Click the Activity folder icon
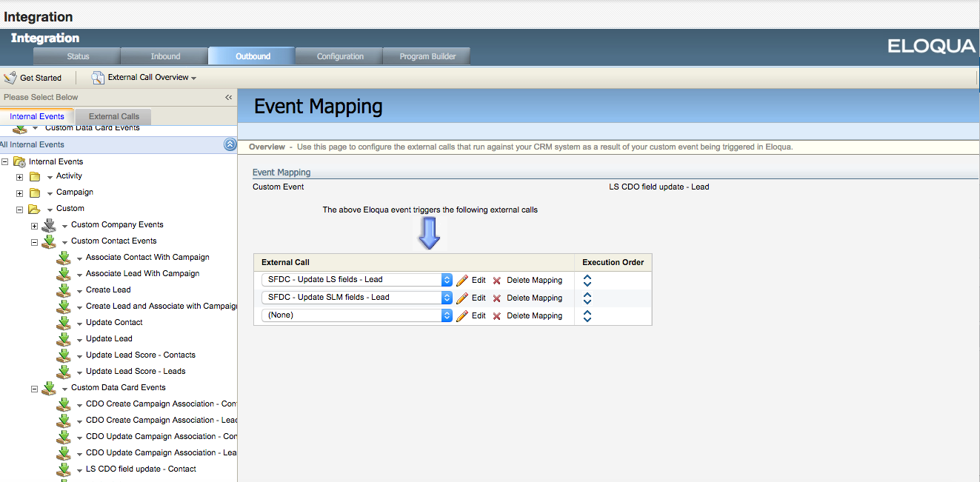The height and width of the screenshot is (482, 980). point(34,176)
